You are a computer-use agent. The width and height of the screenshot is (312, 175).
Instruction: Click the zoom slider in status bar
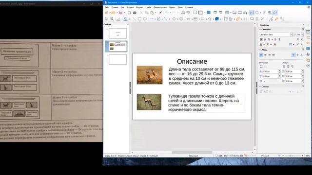pyautogui.click(x=292, y=156)
